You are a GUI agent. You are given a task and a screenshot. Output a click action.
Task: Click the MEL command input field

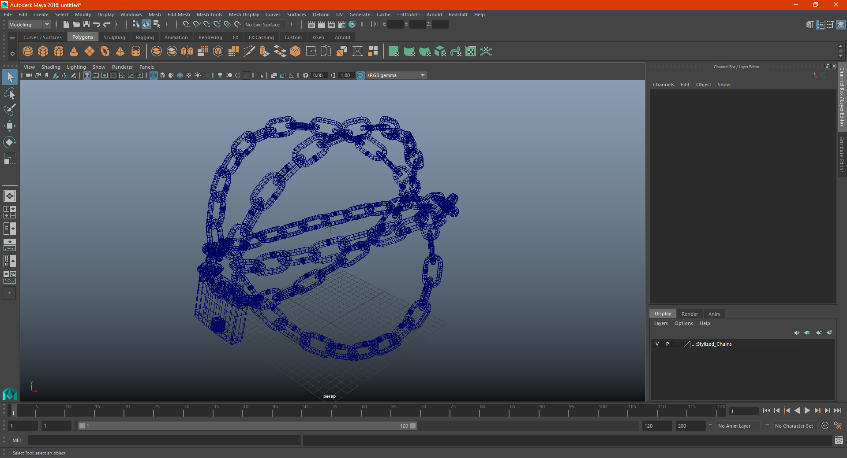(x=164, y=440)
